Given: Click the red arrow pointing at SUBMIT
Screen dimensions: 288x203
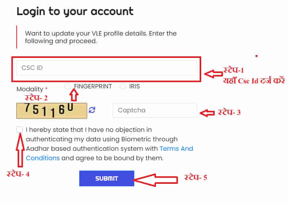Looking at the screenshot, I should pyautogui.click(x=156, y=180).
